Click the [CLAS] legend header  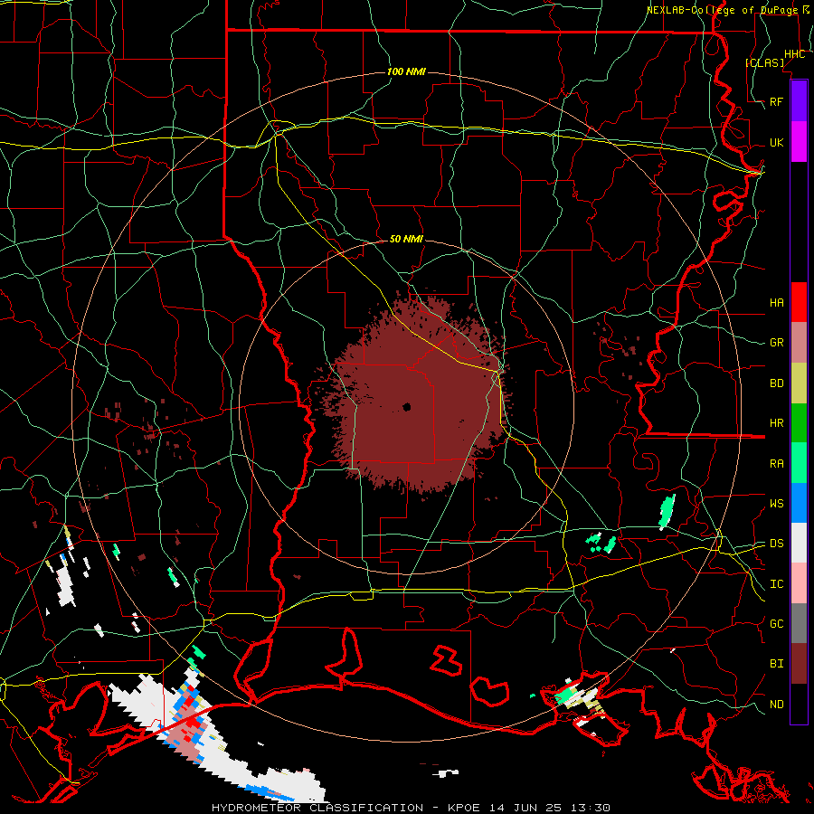(764, 62)
